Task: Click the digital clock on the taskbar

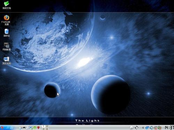Action: 169,128
